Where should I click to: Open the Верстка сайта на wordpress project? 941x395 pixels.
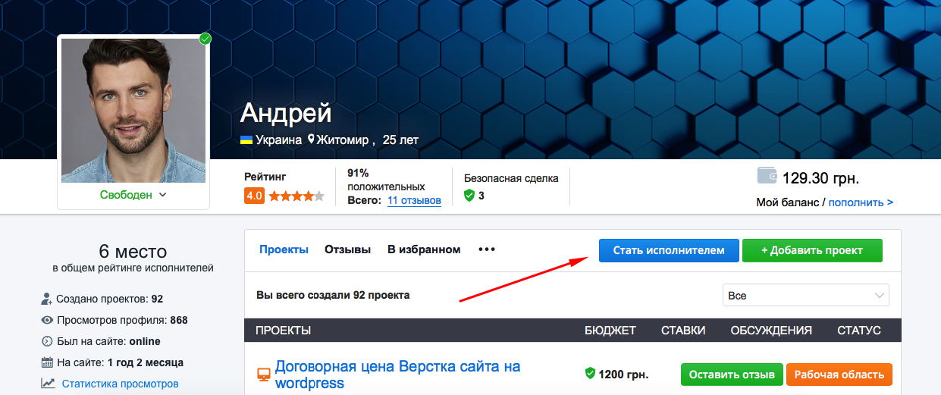coord(397,375)
